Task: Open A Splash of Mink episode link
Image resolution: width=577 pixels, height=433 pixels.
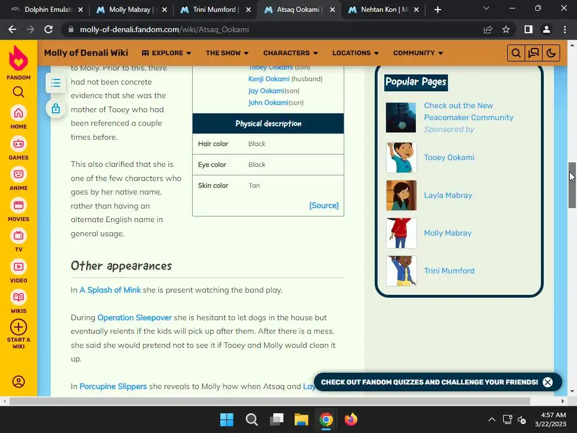Action: click(110, 290)
